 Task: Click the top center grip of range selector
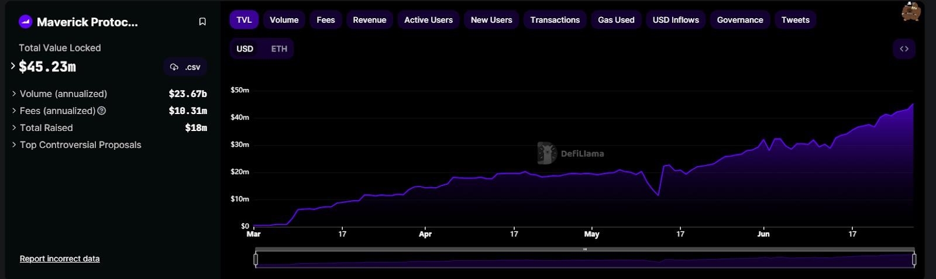584,249
